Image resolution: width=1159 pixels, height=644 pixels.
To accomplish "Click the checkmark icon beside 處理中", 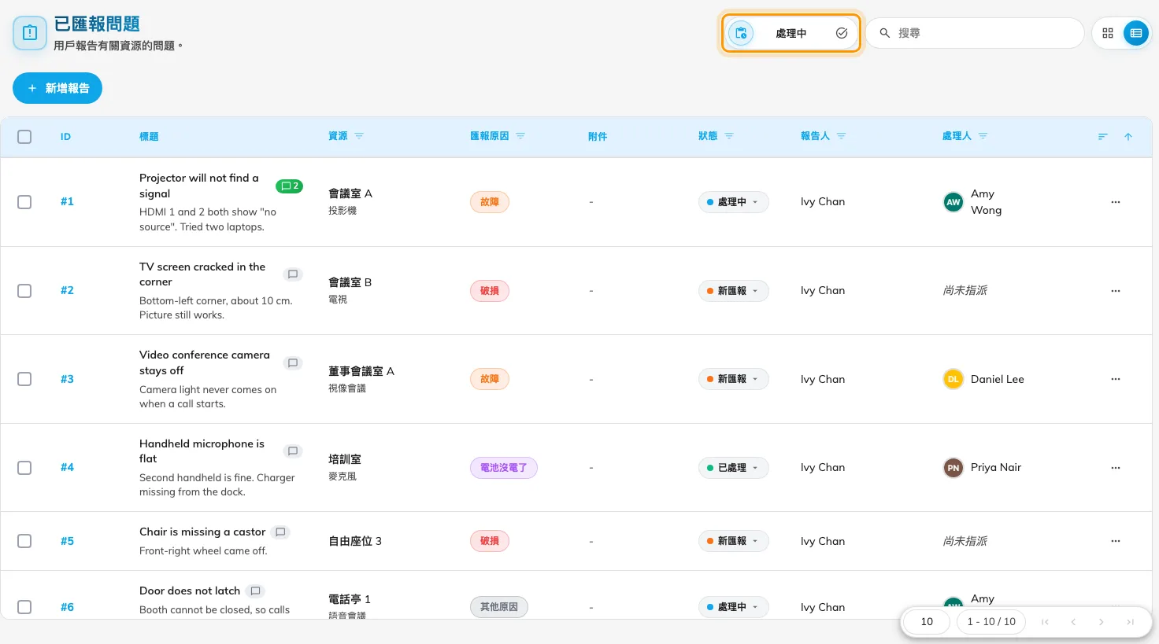I will 842,33.
